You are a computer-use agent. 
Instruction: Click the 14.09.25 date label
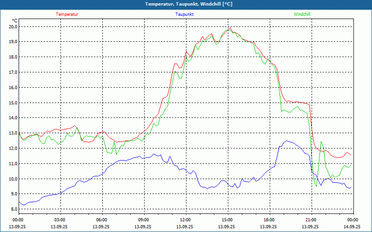pos(352,227)
